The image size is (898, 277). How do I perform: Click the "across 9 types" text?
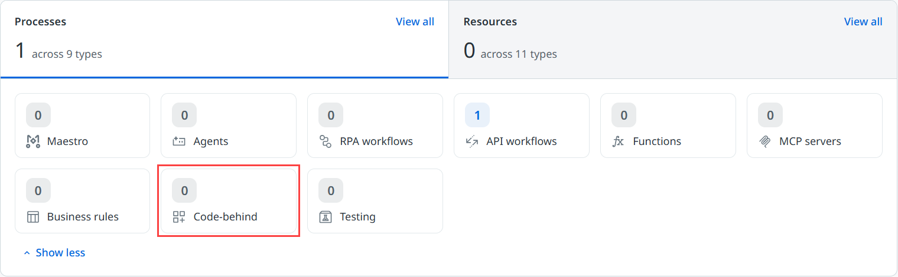[x=67, y=54]
